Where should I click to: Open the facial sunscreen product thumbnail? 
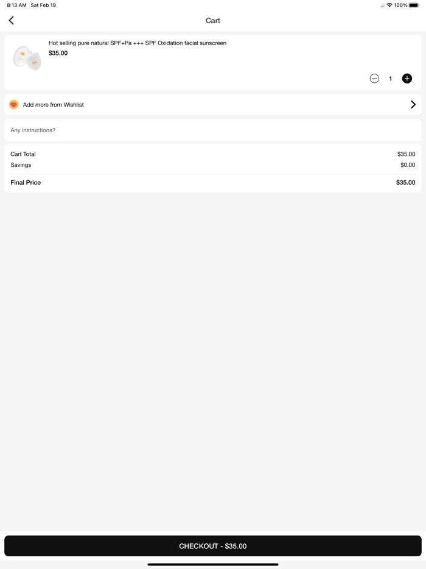pos(27,58)
